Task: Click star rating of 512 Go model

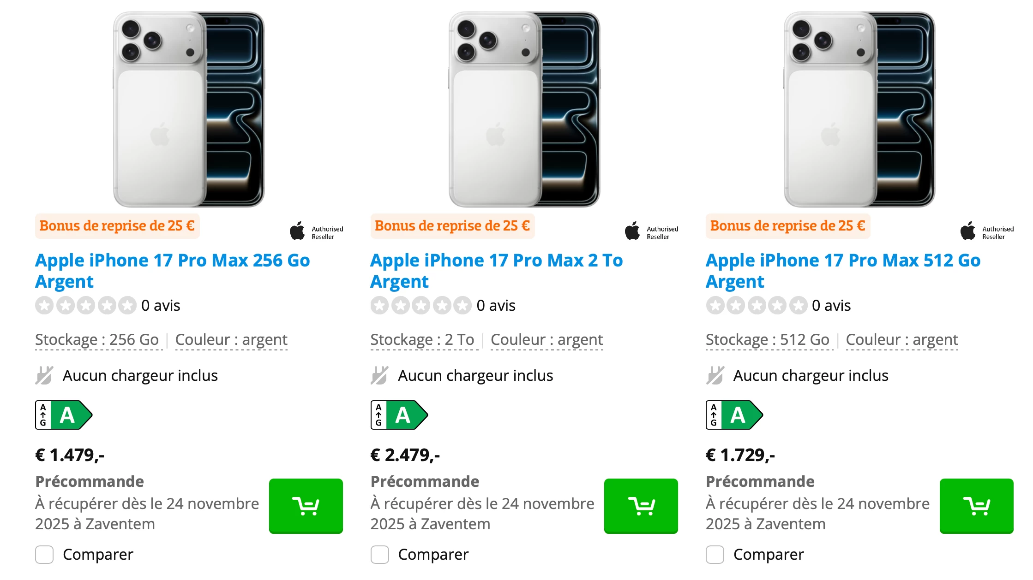Action: tap(757, 305)
